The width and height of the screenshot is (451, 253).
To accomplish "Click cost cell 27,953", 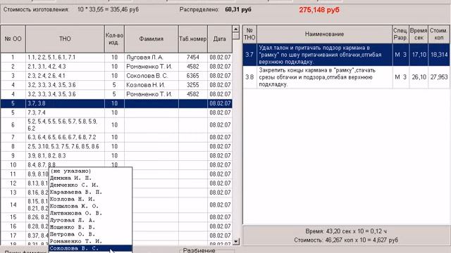I will (439, 77).
